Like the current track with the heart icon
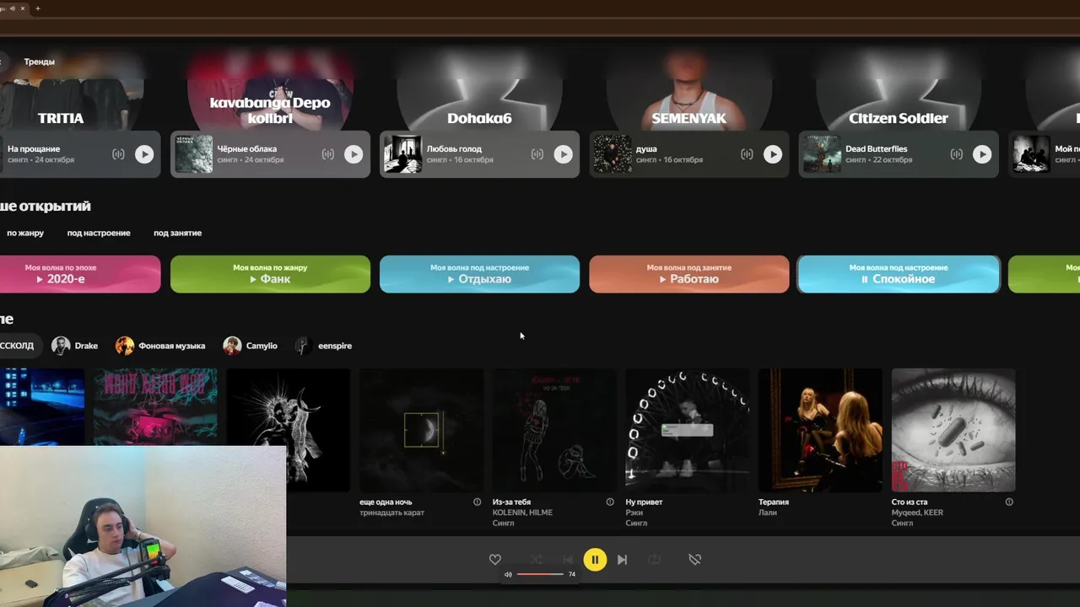1080x607 pixels. [x=495, y=560]
